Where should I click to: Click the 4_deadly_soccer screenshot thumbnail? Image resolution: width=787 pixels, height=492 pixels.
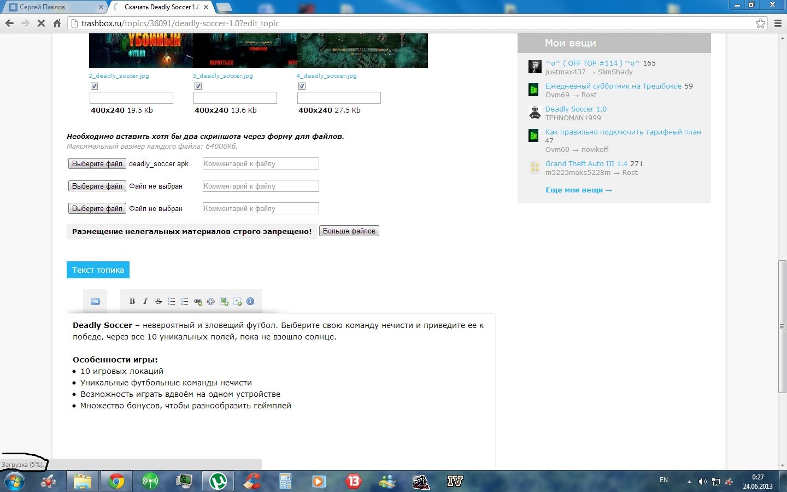pyautogui.click(x=362, y=50)
